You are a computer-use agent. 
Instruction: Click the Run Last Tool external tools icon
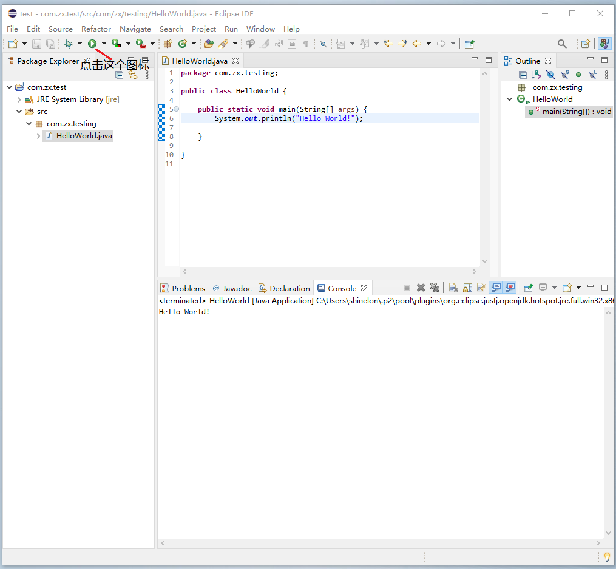pos(141,44)
